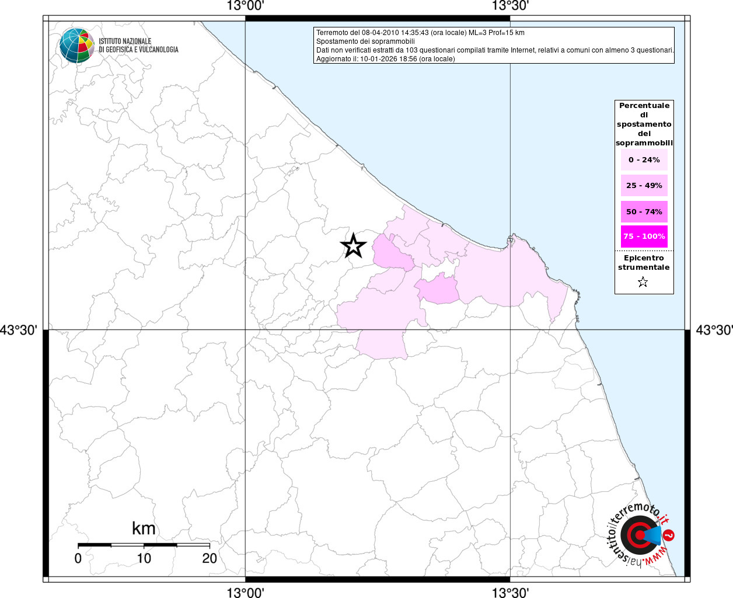The image size is (733, 598).
Task: Click the haisentitoilterremoto.it target logo
Action: click(641, 535)
